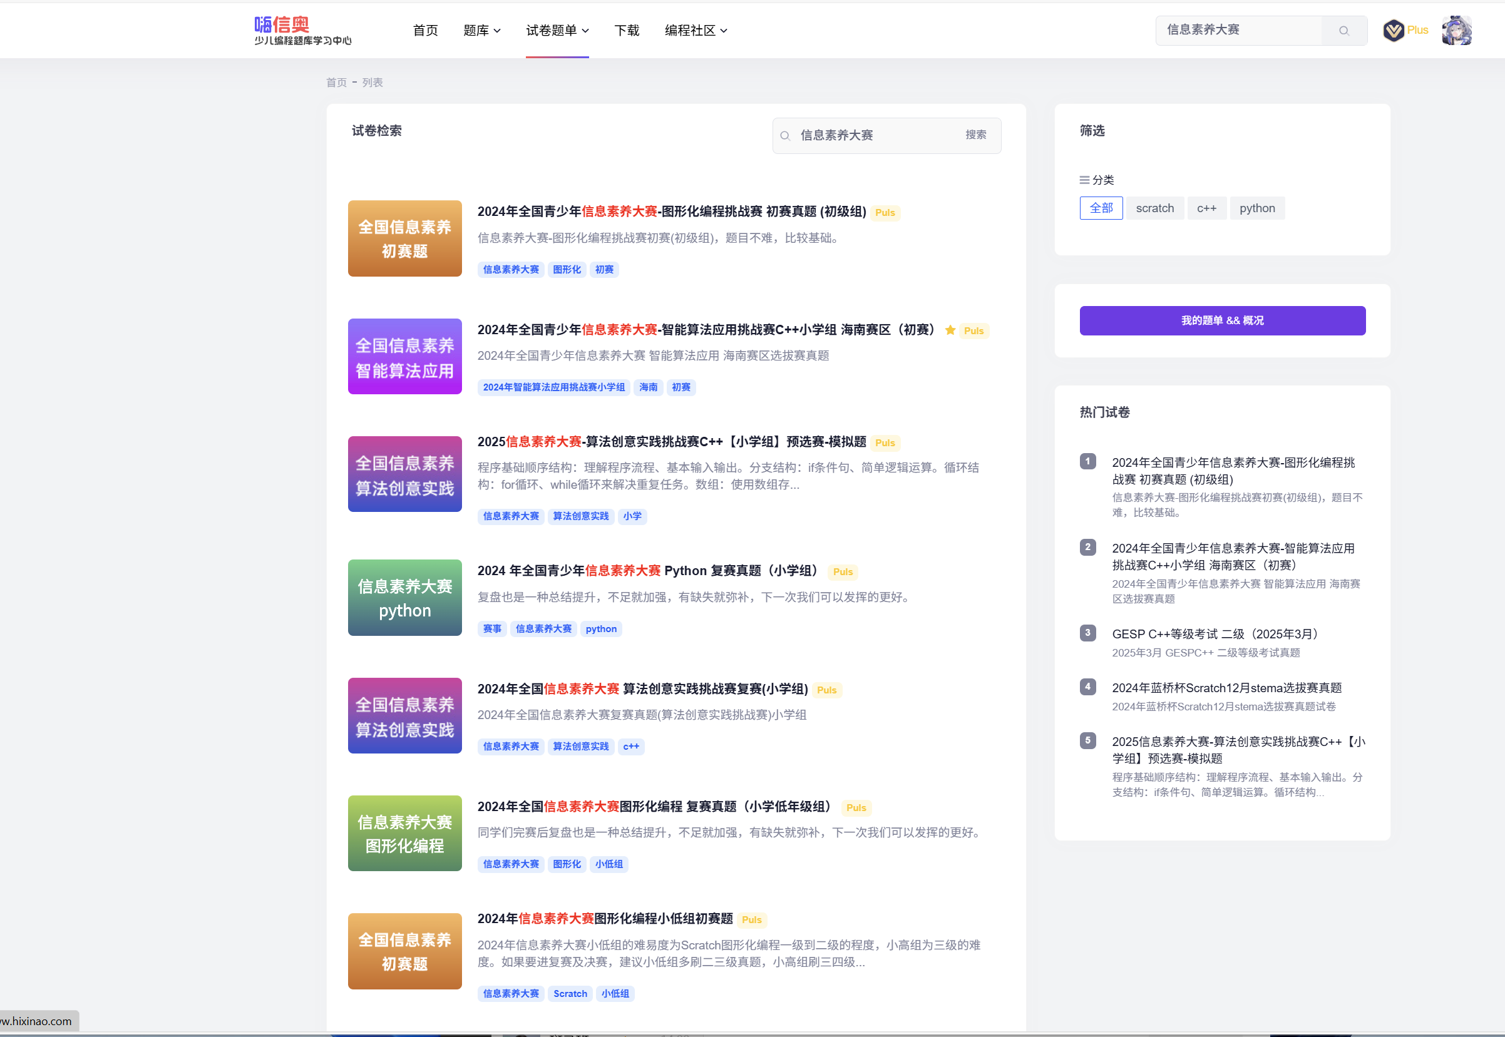Expand the 编程社区 dropdown menu
Image resolution: width=1505 pixels, height=1037 pixels.
pyautogui.click(x=696, y=31)
